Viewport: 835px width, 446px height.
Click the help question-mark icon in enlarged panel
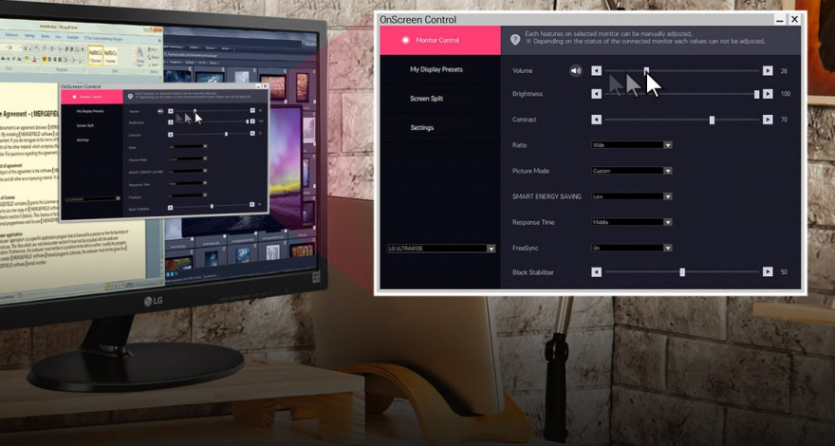515,40
